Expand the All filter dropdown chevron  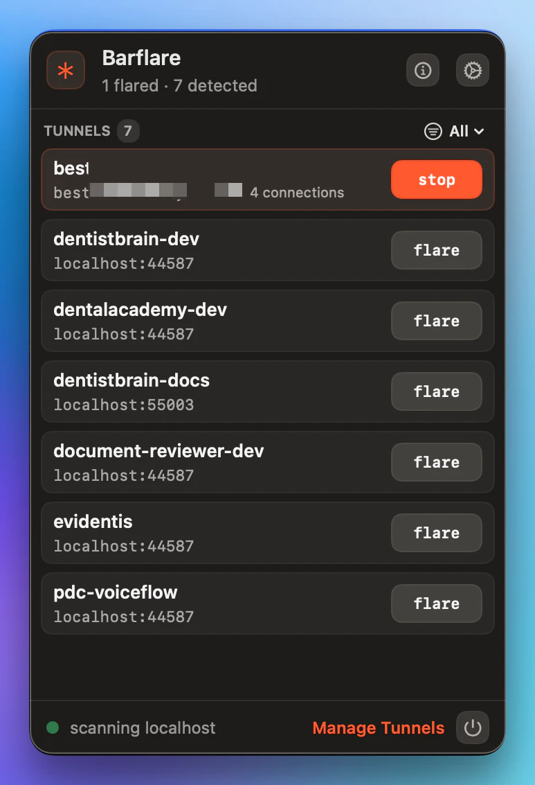click(x=479, y=131)
